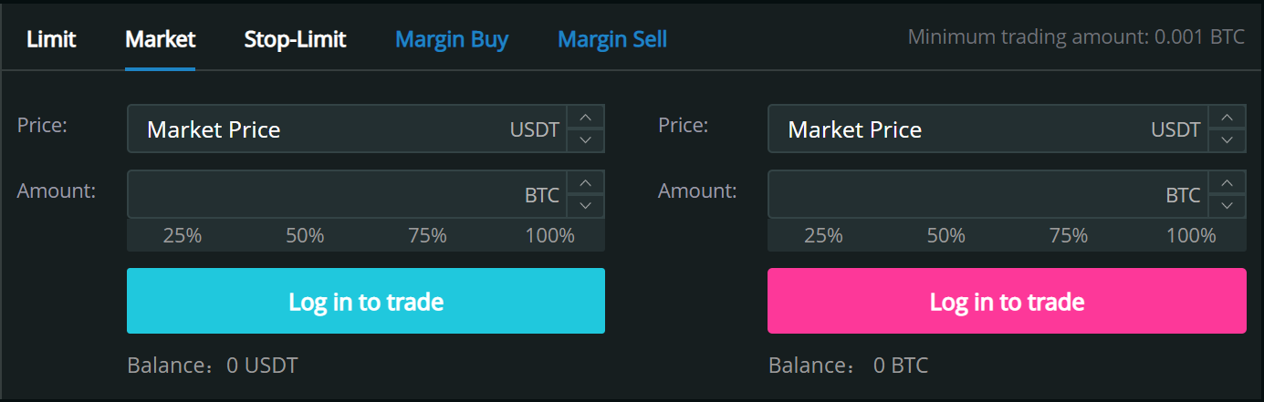The height and width of the screenshot is (402, 1264).
Task: Decrease the buy amount using down arrow
Action: pos(586,206)
